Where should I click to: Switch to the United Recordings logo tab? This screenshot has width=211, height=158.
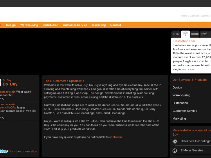(195, 34)
